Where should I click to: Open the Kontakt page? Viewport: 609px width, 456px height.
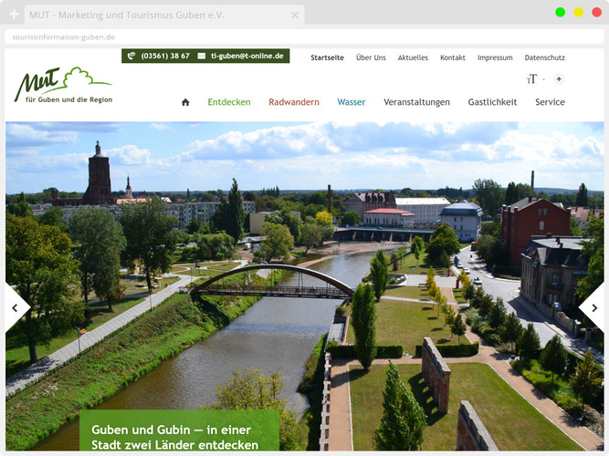coord(453,57)
